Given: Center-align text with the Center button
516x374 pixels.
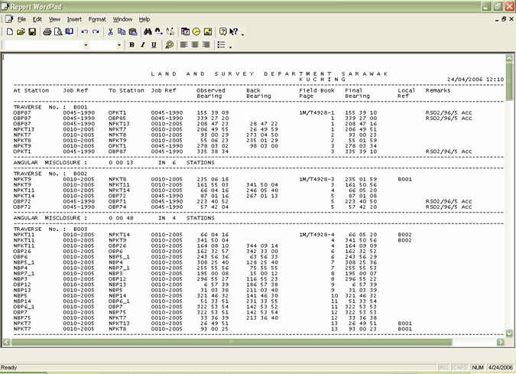Looking at the screenshot, I should [x=195, y=45].
